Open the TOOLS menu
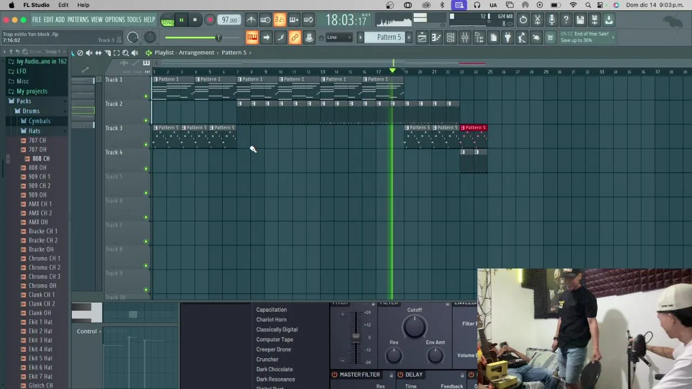Image resolution: width=692 pixels, height=389 pixels. (134, 19)
